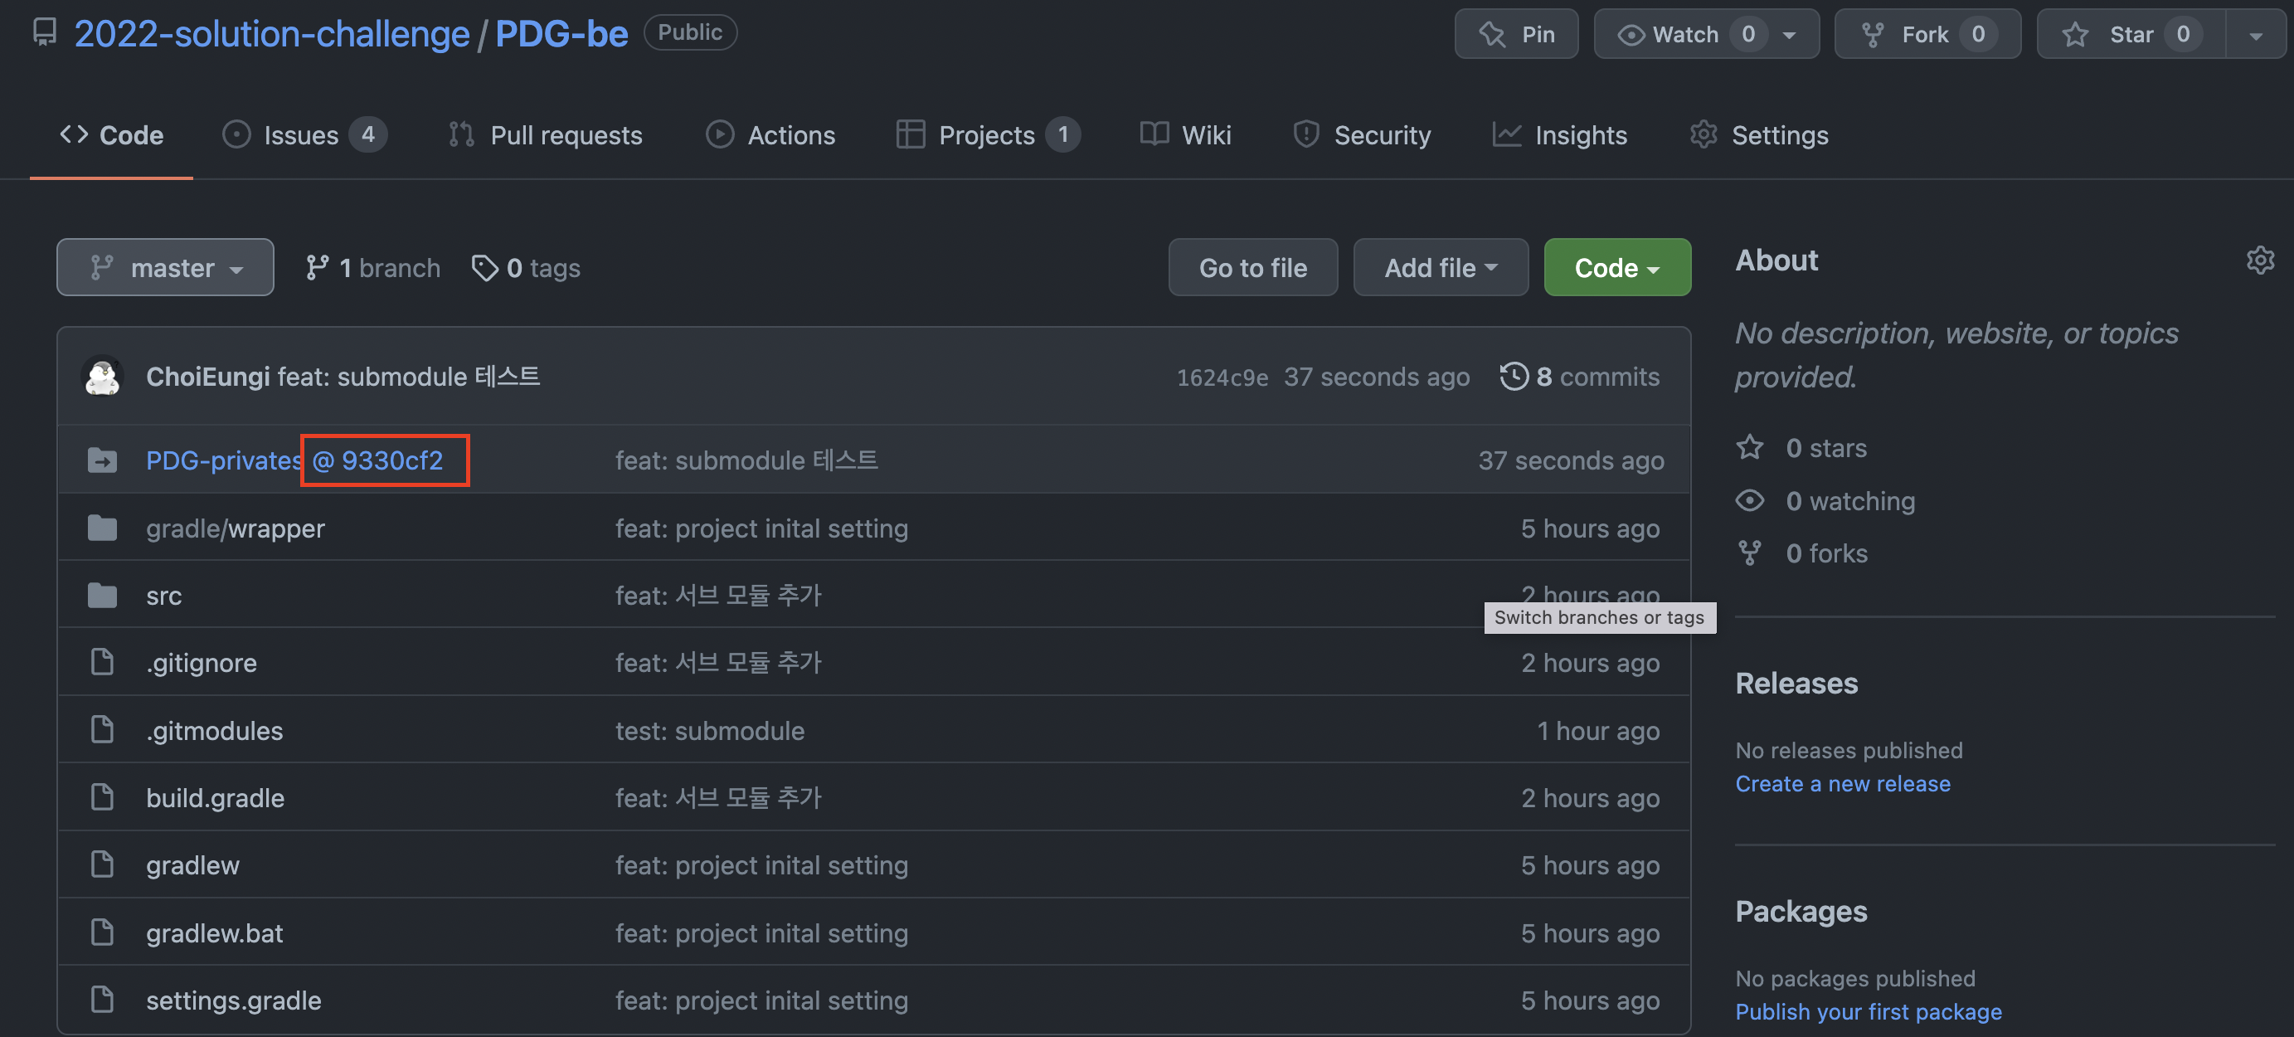Click the forks icon in About
Screen dimensions: 2294x1037
coord(1749,553)
